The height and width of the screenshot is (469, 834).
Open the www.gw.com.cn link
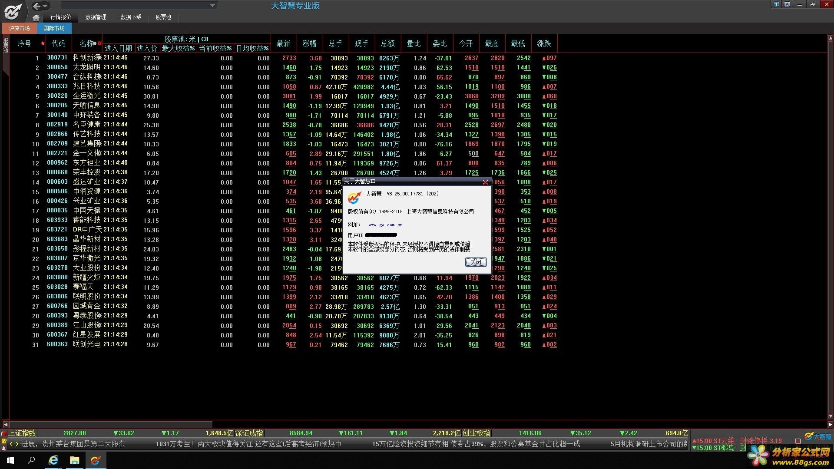(x=385, y=225)
